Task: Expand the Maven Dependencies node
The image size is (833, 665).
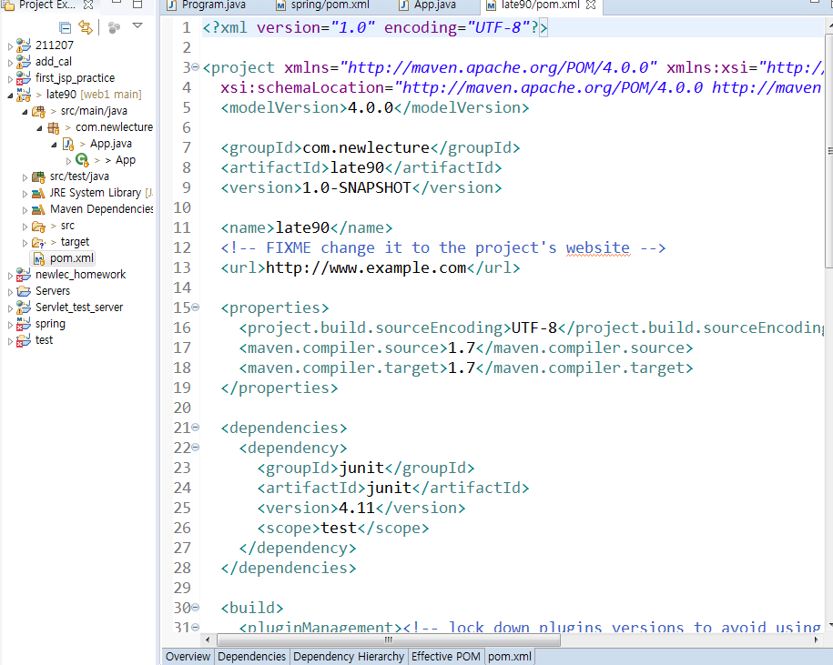Action: point(25,210)
